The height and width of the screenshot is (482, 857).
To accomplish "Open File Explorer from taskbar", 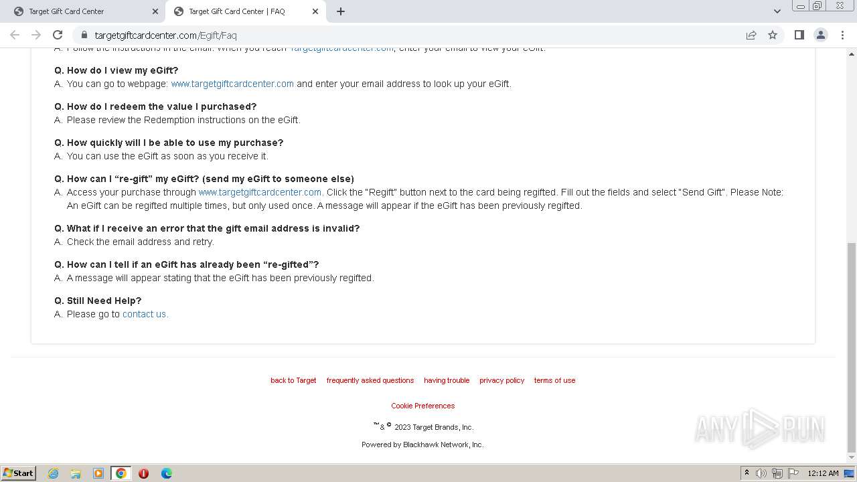I will point(76,473).
